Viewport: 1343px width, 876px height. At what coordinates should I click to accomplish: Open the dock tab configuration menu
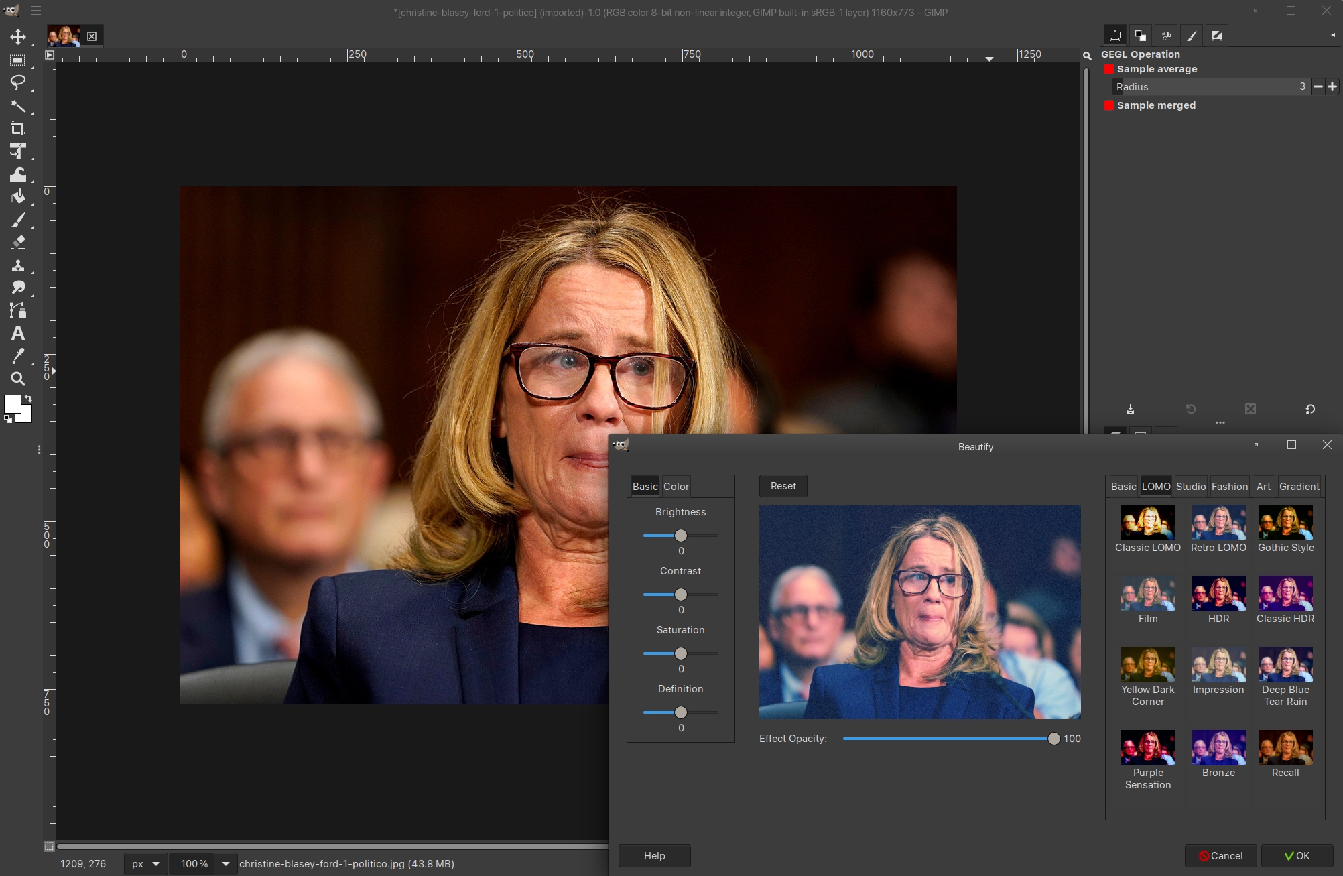1333,35
